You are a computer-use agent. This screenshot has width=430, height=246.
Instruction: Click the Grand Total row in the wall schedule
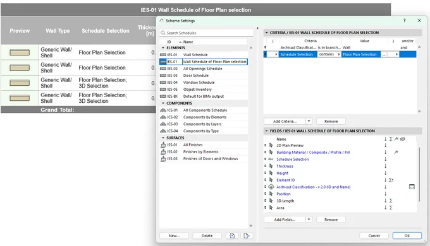point(78,110)
